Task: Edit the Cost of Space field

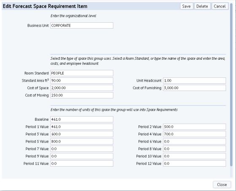Action: click(82, 88)
